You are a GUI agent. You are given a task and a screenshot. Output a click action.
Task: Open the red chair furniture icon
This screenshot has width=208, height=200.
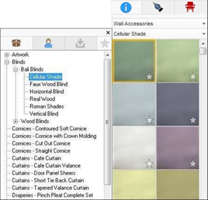[190, 7]
